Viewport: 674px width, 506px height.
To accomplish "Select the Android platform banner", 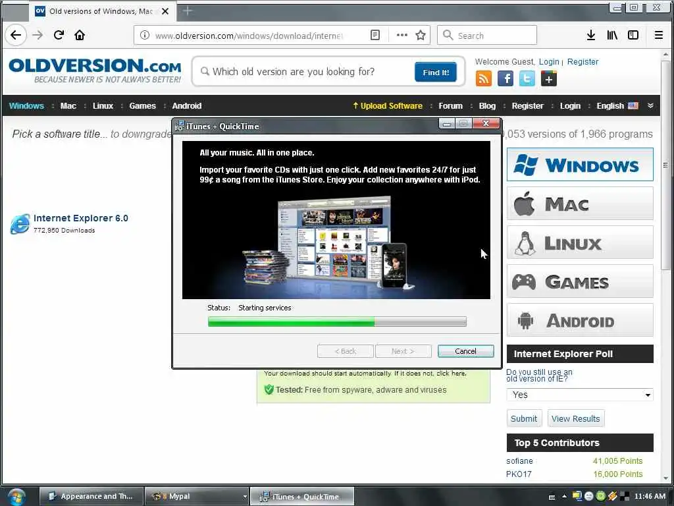I will pos(580,320).
